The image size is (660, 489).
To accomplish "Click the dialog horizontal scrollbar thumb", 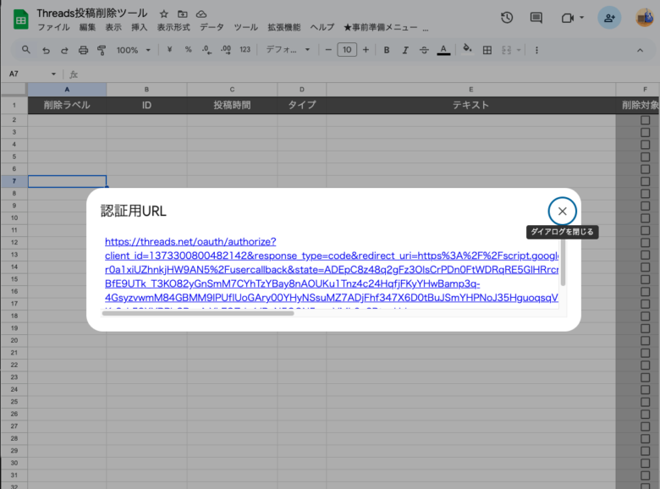I will click(x=198, y=313).
